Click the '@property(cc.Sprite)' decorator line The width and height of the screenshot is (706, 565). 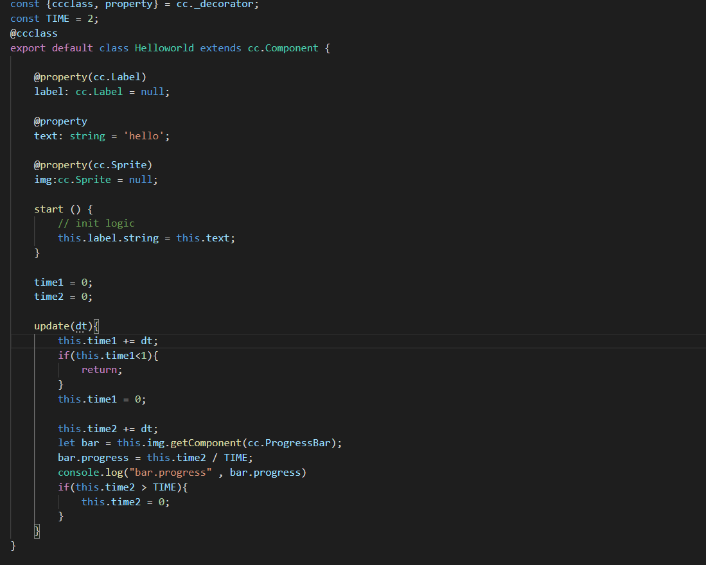(93, 165)
